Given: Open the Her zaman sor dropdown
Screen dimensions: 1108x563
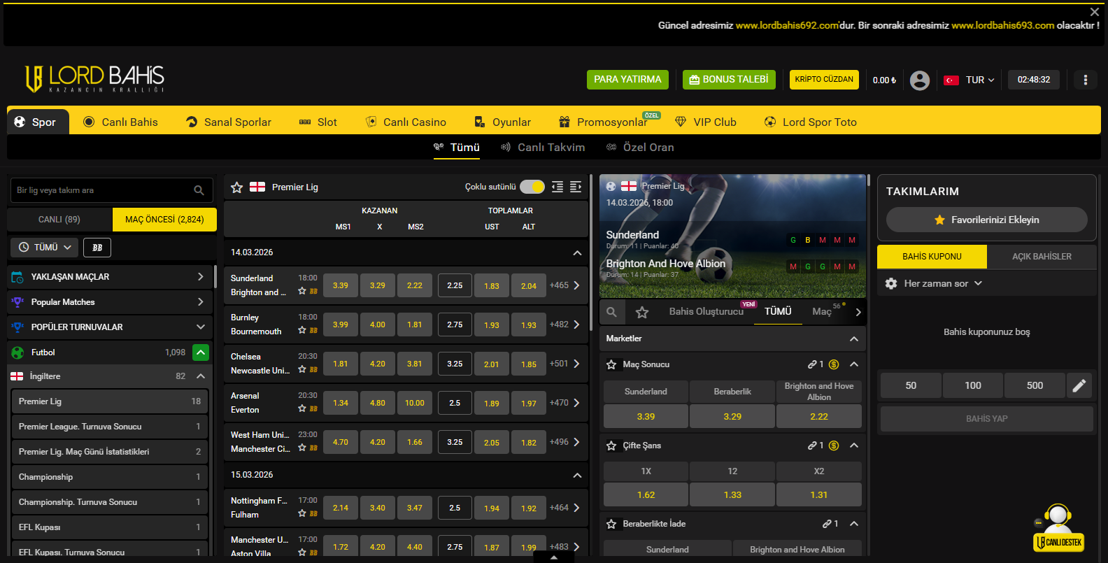Looking at the screenshot, I should (943, 283).
